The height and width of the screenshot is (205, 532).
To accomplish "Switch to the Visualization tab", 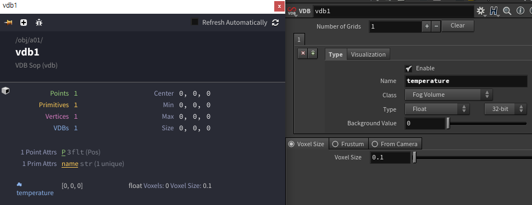I will point(368,54).
